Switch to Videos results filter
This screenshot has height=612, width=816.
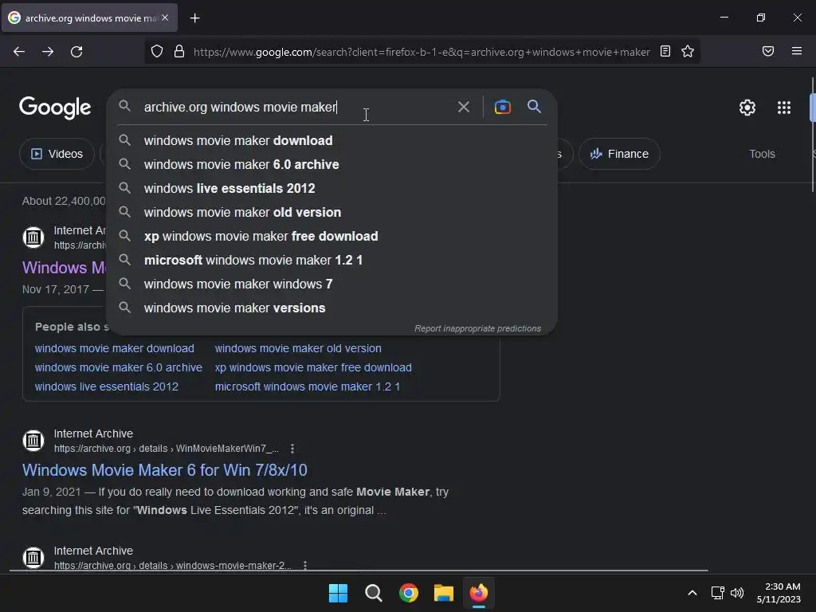coord(57,154)
